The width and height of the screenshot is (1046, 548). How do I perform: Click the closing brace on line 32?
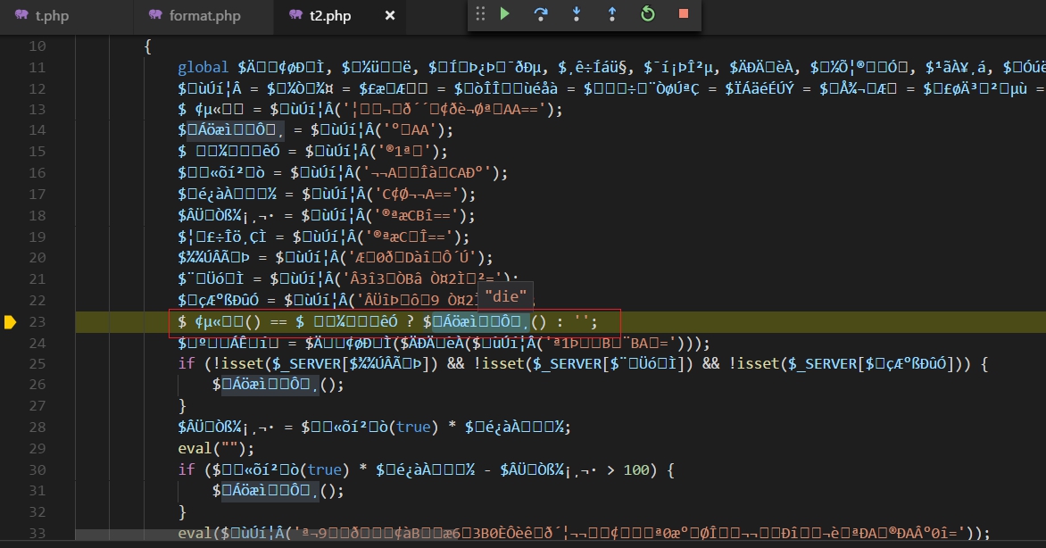tap(182, 512)
